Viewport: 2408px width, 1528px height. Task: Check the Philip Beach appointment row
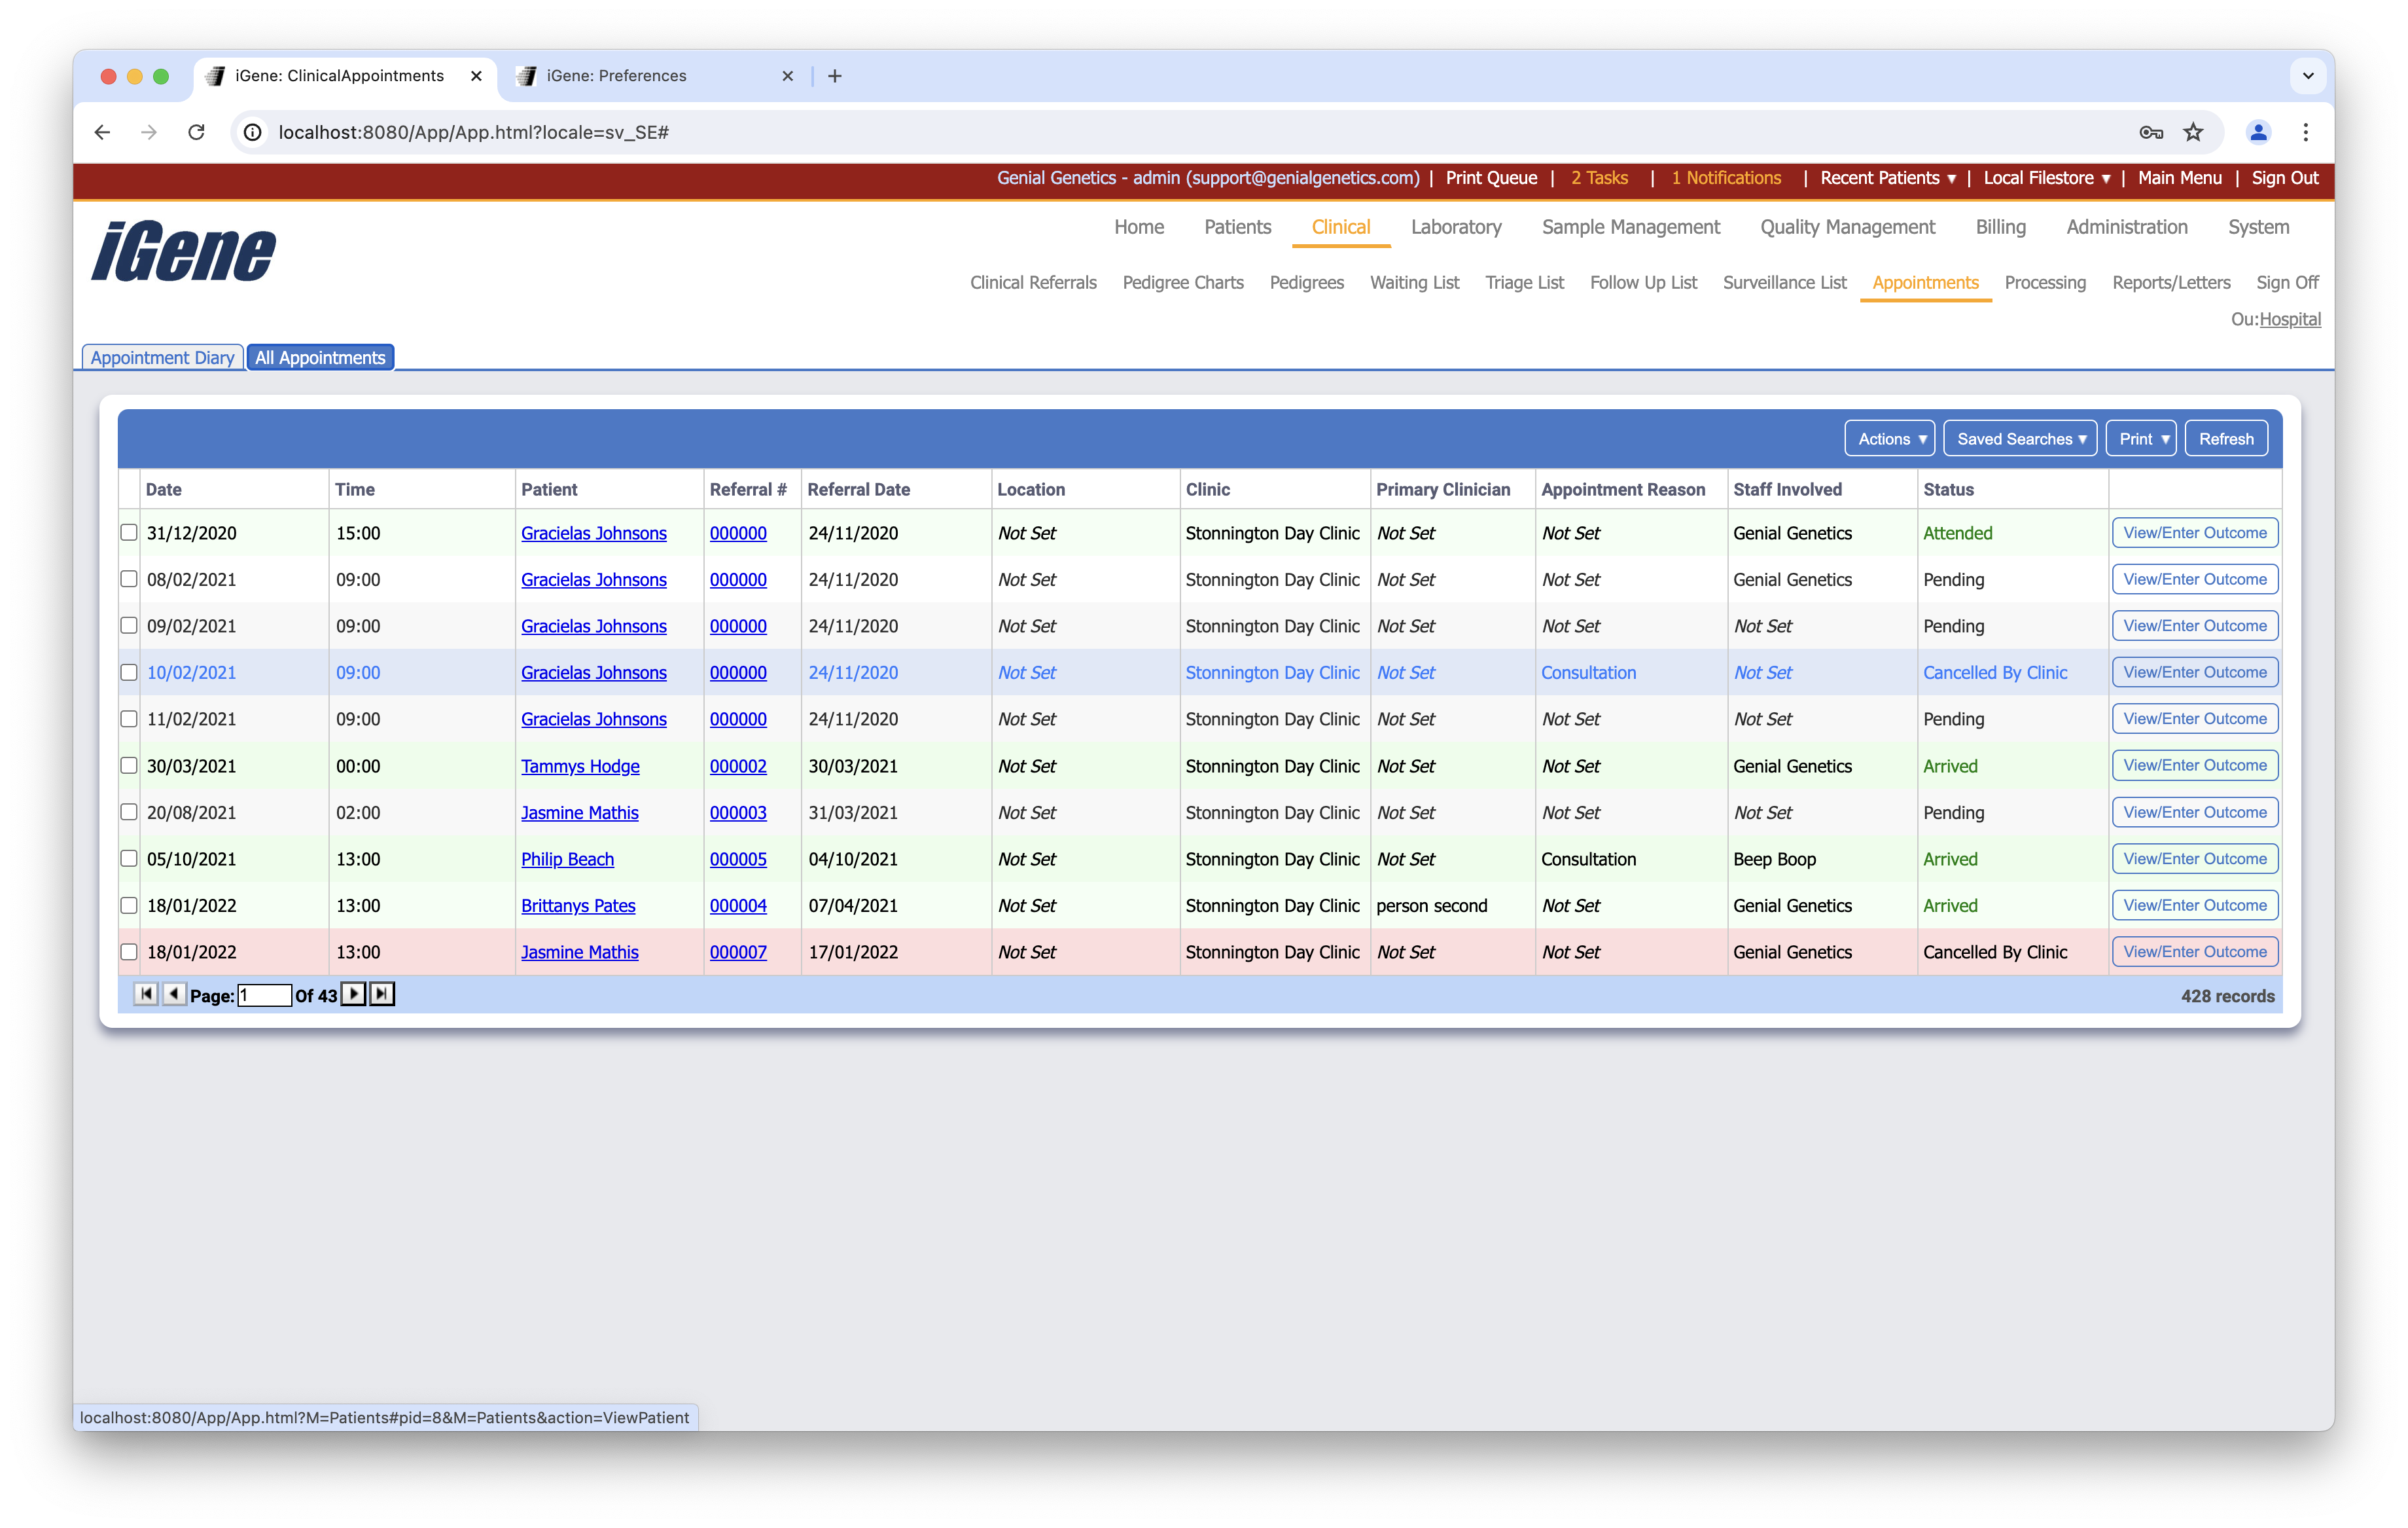point(129,858)
